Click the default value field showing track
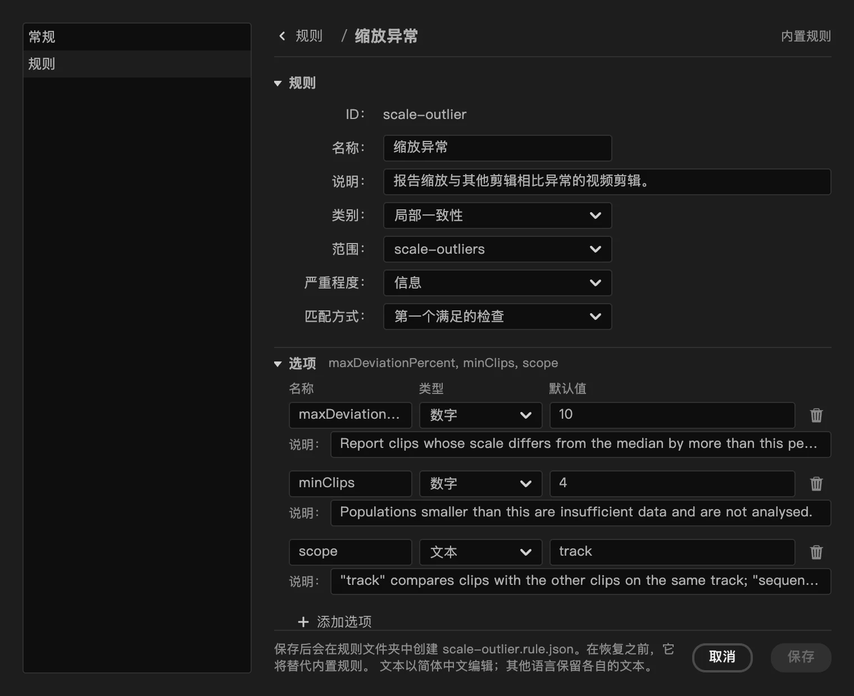Screen dimensions: 854x696 [x=672, y=552]
